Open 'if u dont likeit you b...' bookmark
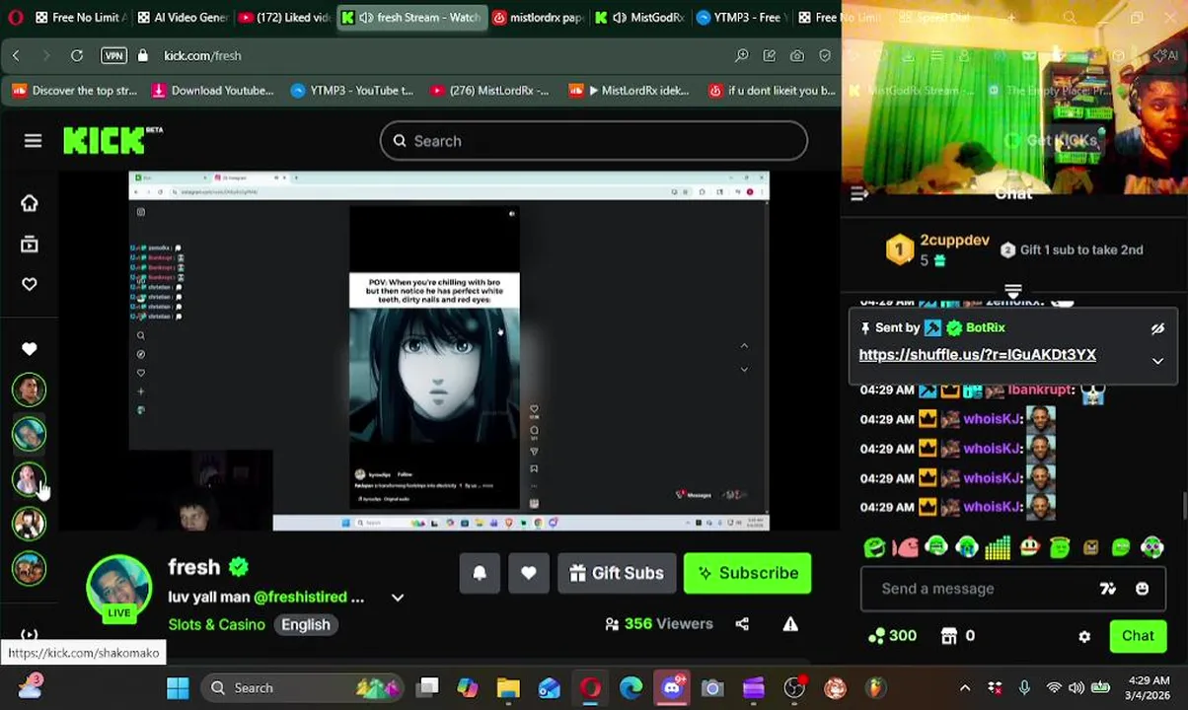This screenshot has width=1188, height=710. coord(772,91)
